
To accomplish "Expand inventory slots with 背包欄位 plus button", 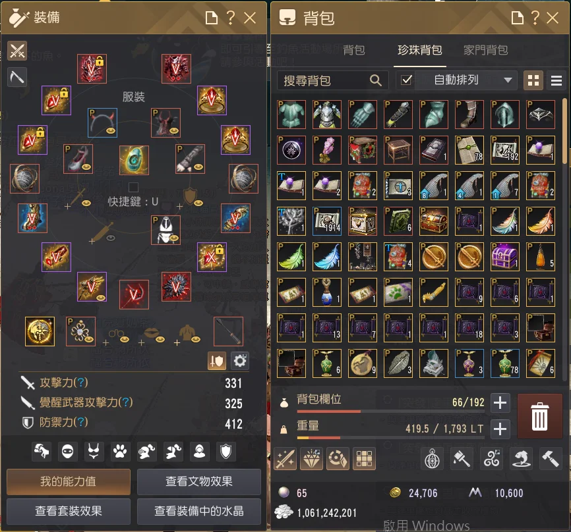I will (500, 402).
